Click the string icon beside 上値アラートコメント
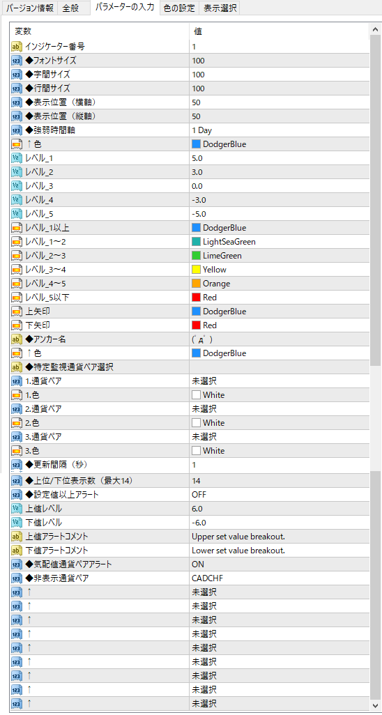The image size is (382, 715). [17, 537]
